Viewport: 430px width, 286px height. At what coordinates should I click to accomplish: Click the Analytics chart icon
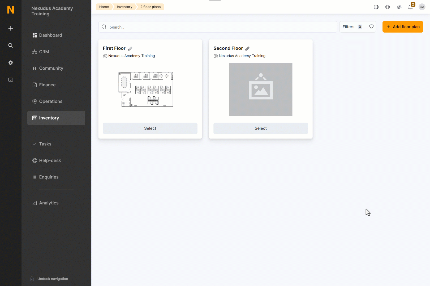point(35,203)
